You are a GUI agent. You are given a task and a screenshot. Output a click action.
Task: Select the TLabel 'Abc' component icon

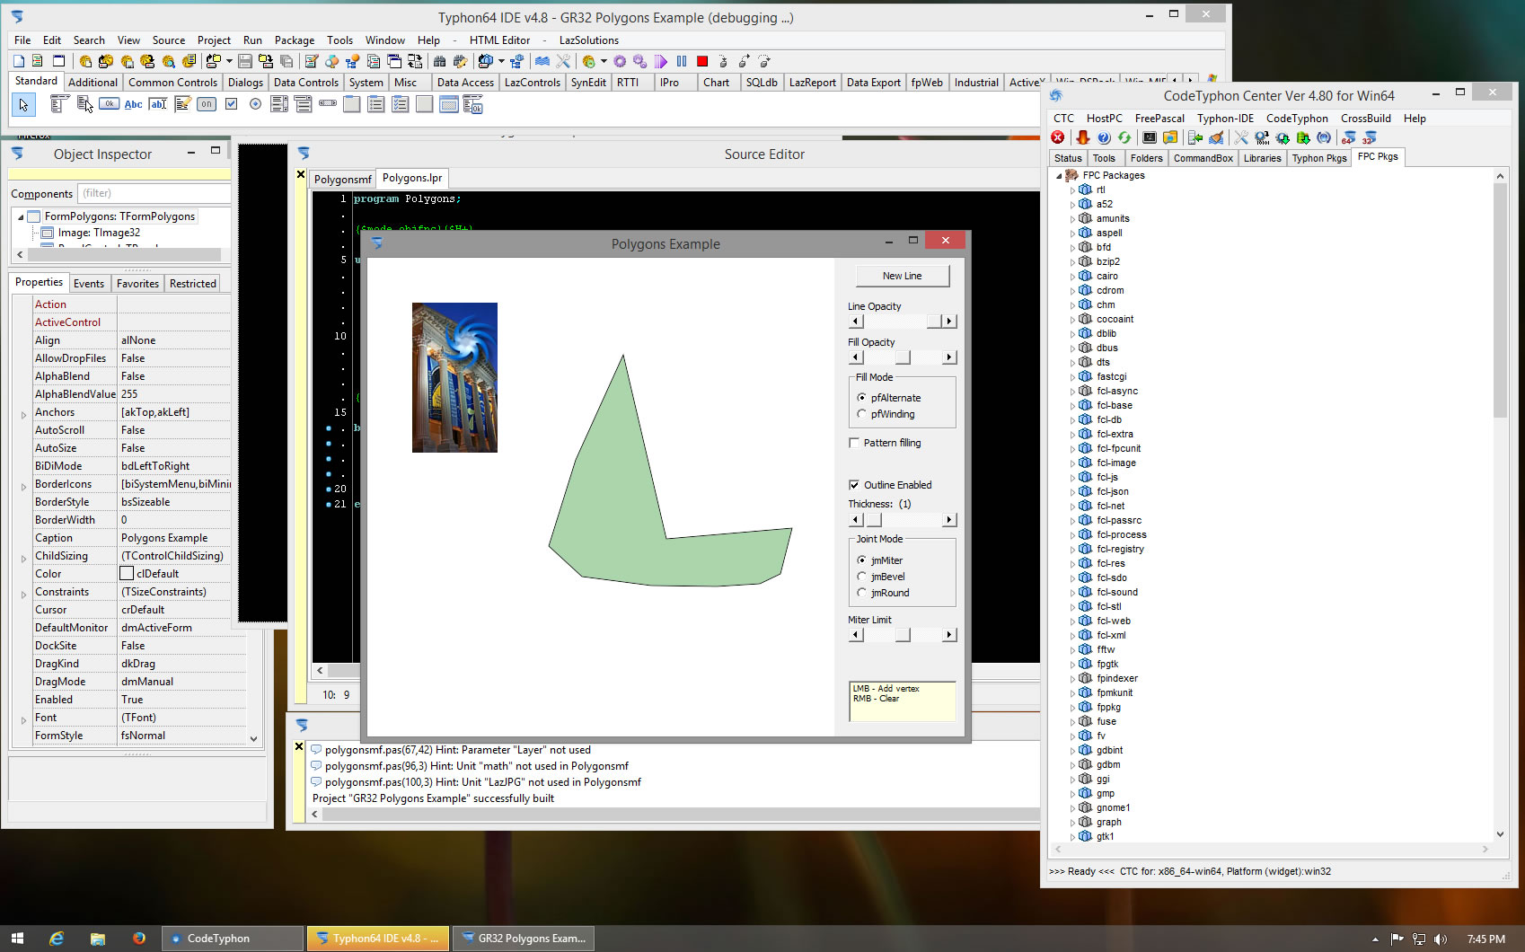point(133,104)
